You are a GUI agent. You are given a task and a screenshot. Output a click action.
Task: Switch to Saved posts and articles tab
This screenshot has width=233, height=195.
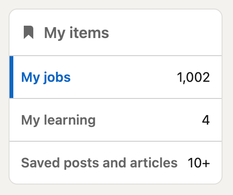pos(116,163)
